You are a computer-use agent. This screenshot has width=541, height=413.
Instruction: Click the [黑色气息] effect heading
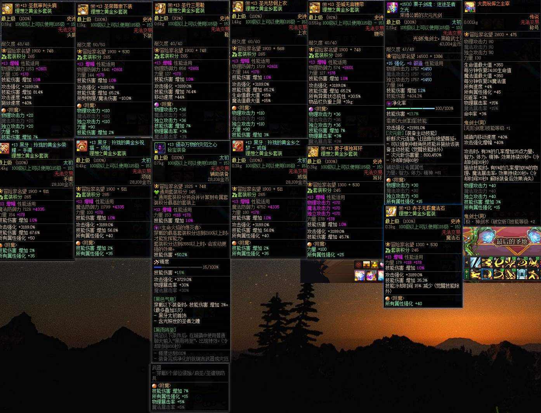165,299
